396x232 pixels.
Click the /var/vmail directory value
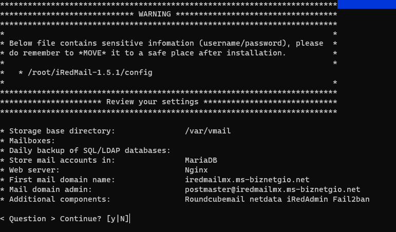click(x=208, y=131)
